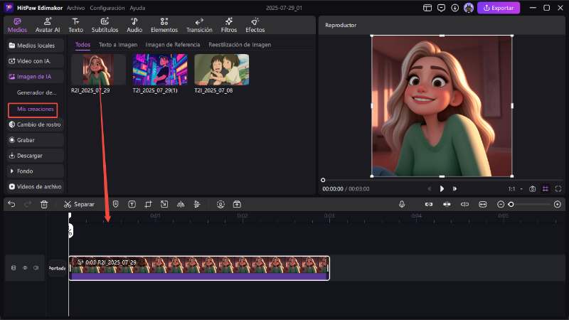Screen dimensions: 569x320
Task: Open the download icon in title bar
Action: [x=454, y=8]
